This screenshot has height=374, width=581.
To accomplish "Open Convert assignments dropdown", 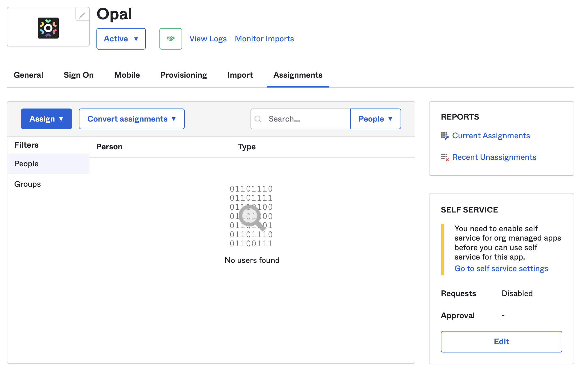I will click(x=132, y=119).
